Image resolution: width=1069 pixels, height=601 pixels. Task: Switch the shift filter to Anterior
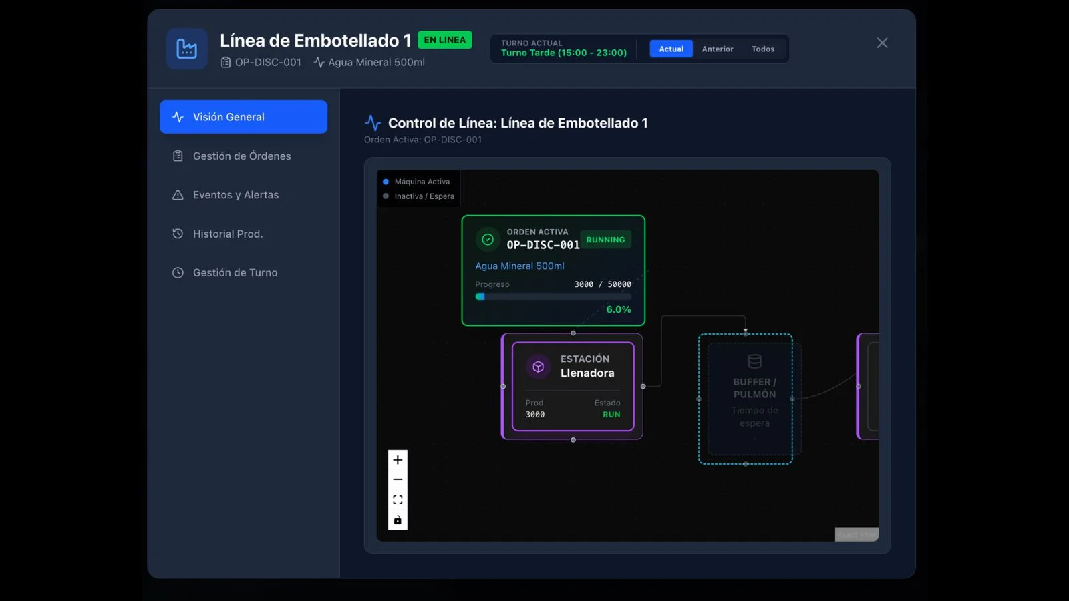(x=717, y=49)
